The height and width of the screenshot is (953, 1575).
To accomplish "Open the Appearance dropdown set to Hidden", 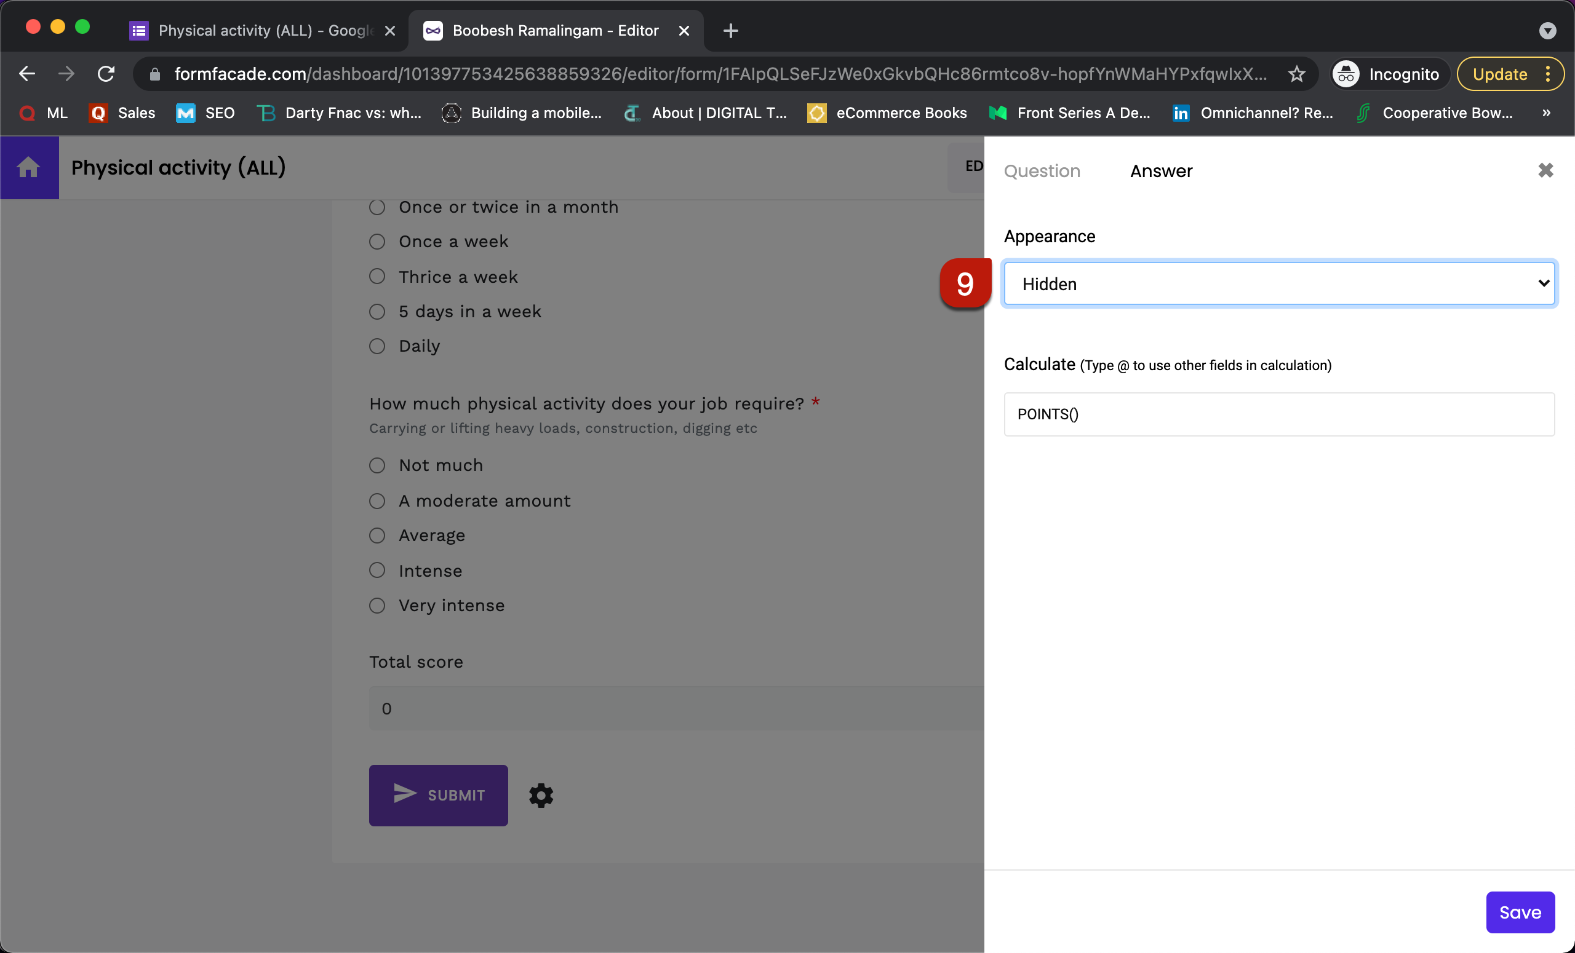I will click(1278, 283).
